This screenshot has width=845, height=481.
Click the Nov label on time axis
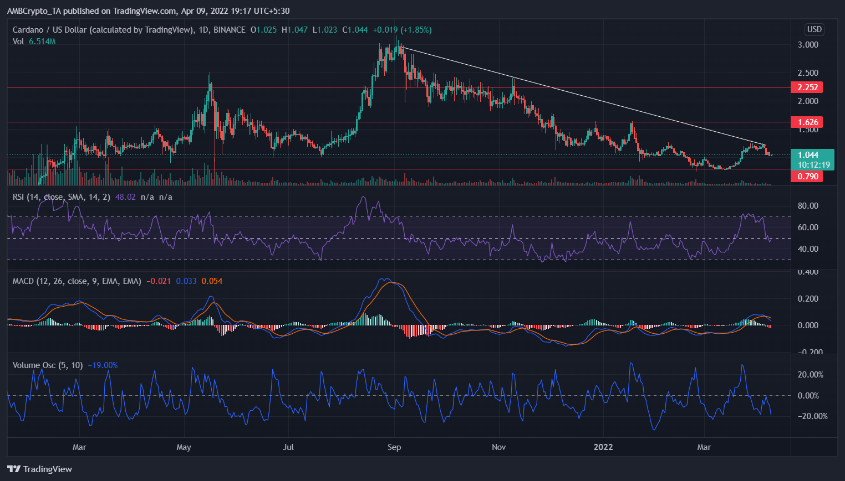pyautogui.click(x=499, y=447)
